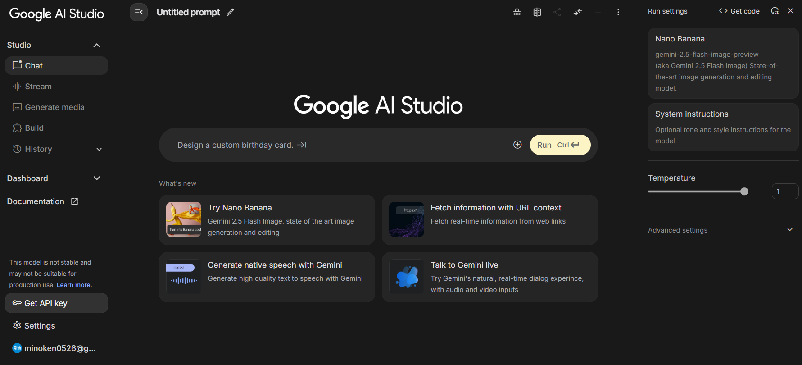Expand the Advanced settings chevron

[x=790, y=230]
